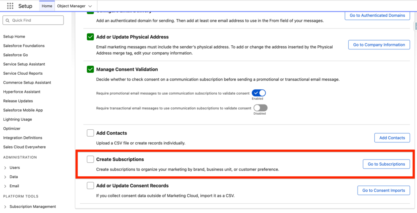This screenshot has width=417, height=213.
Task: Expand the Email section chevron
Action: pos(5,186)
